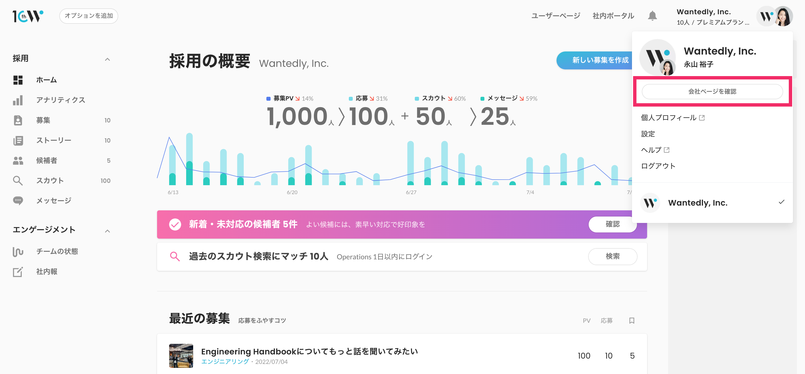Click the スカウト magnifier icon in sidebar

pos(18,180)
